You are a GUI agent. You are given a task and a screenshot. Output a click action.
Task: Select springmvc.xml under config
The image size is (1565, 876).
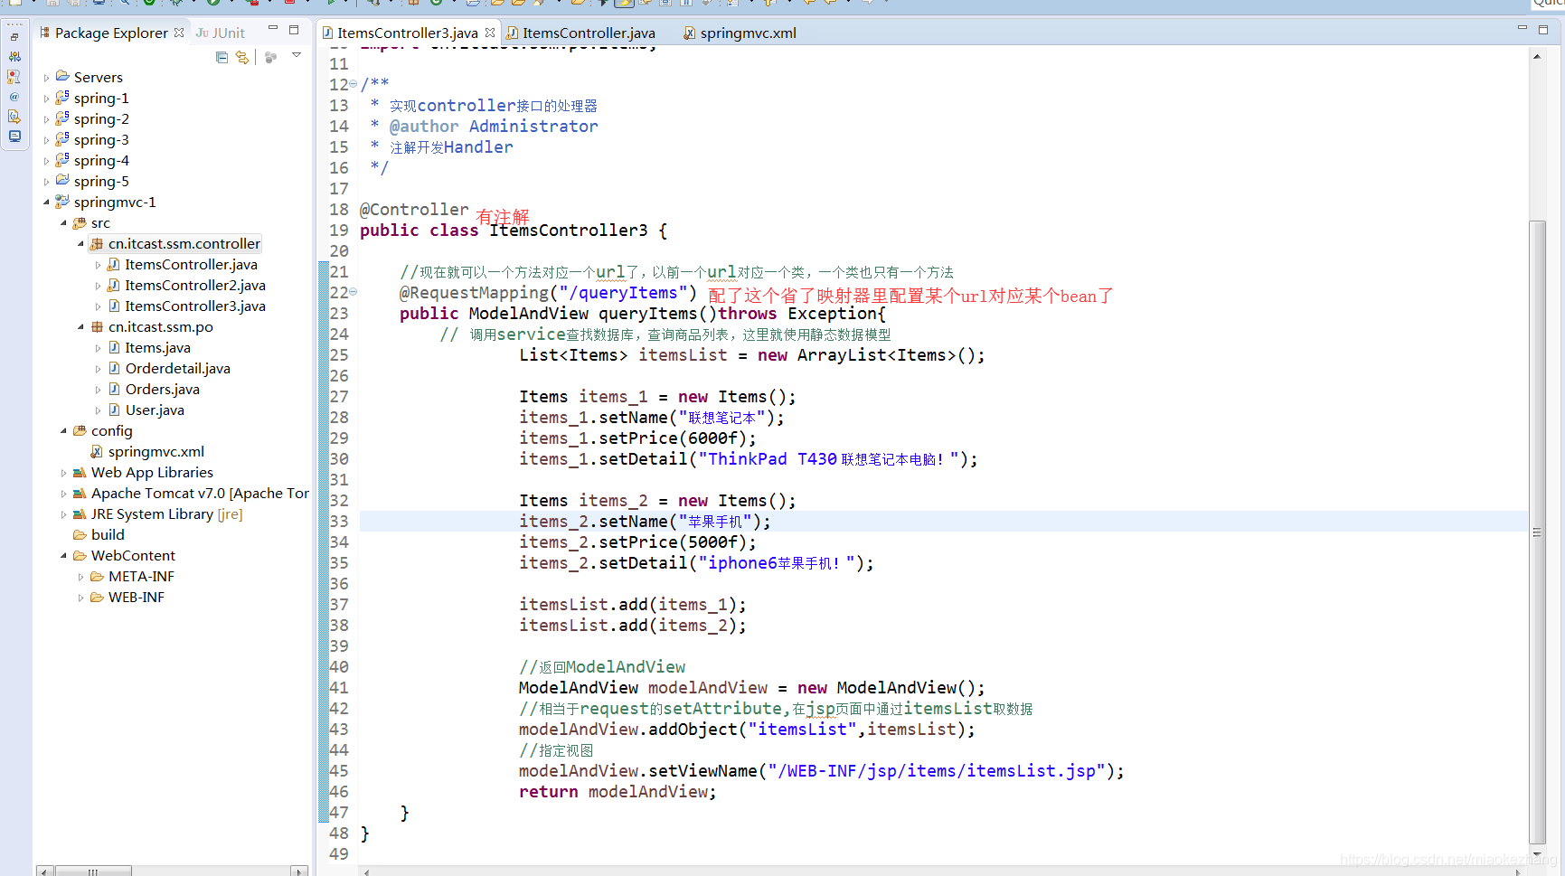156,452
